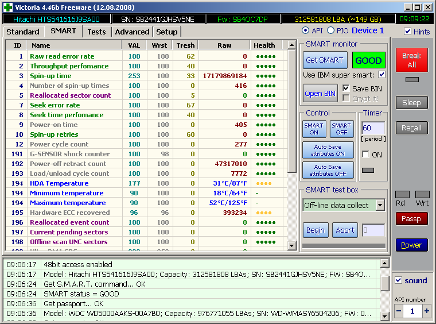Click the green cross Victoria app icon
This screenshot has height=324, width=436.
pos(8,7)
